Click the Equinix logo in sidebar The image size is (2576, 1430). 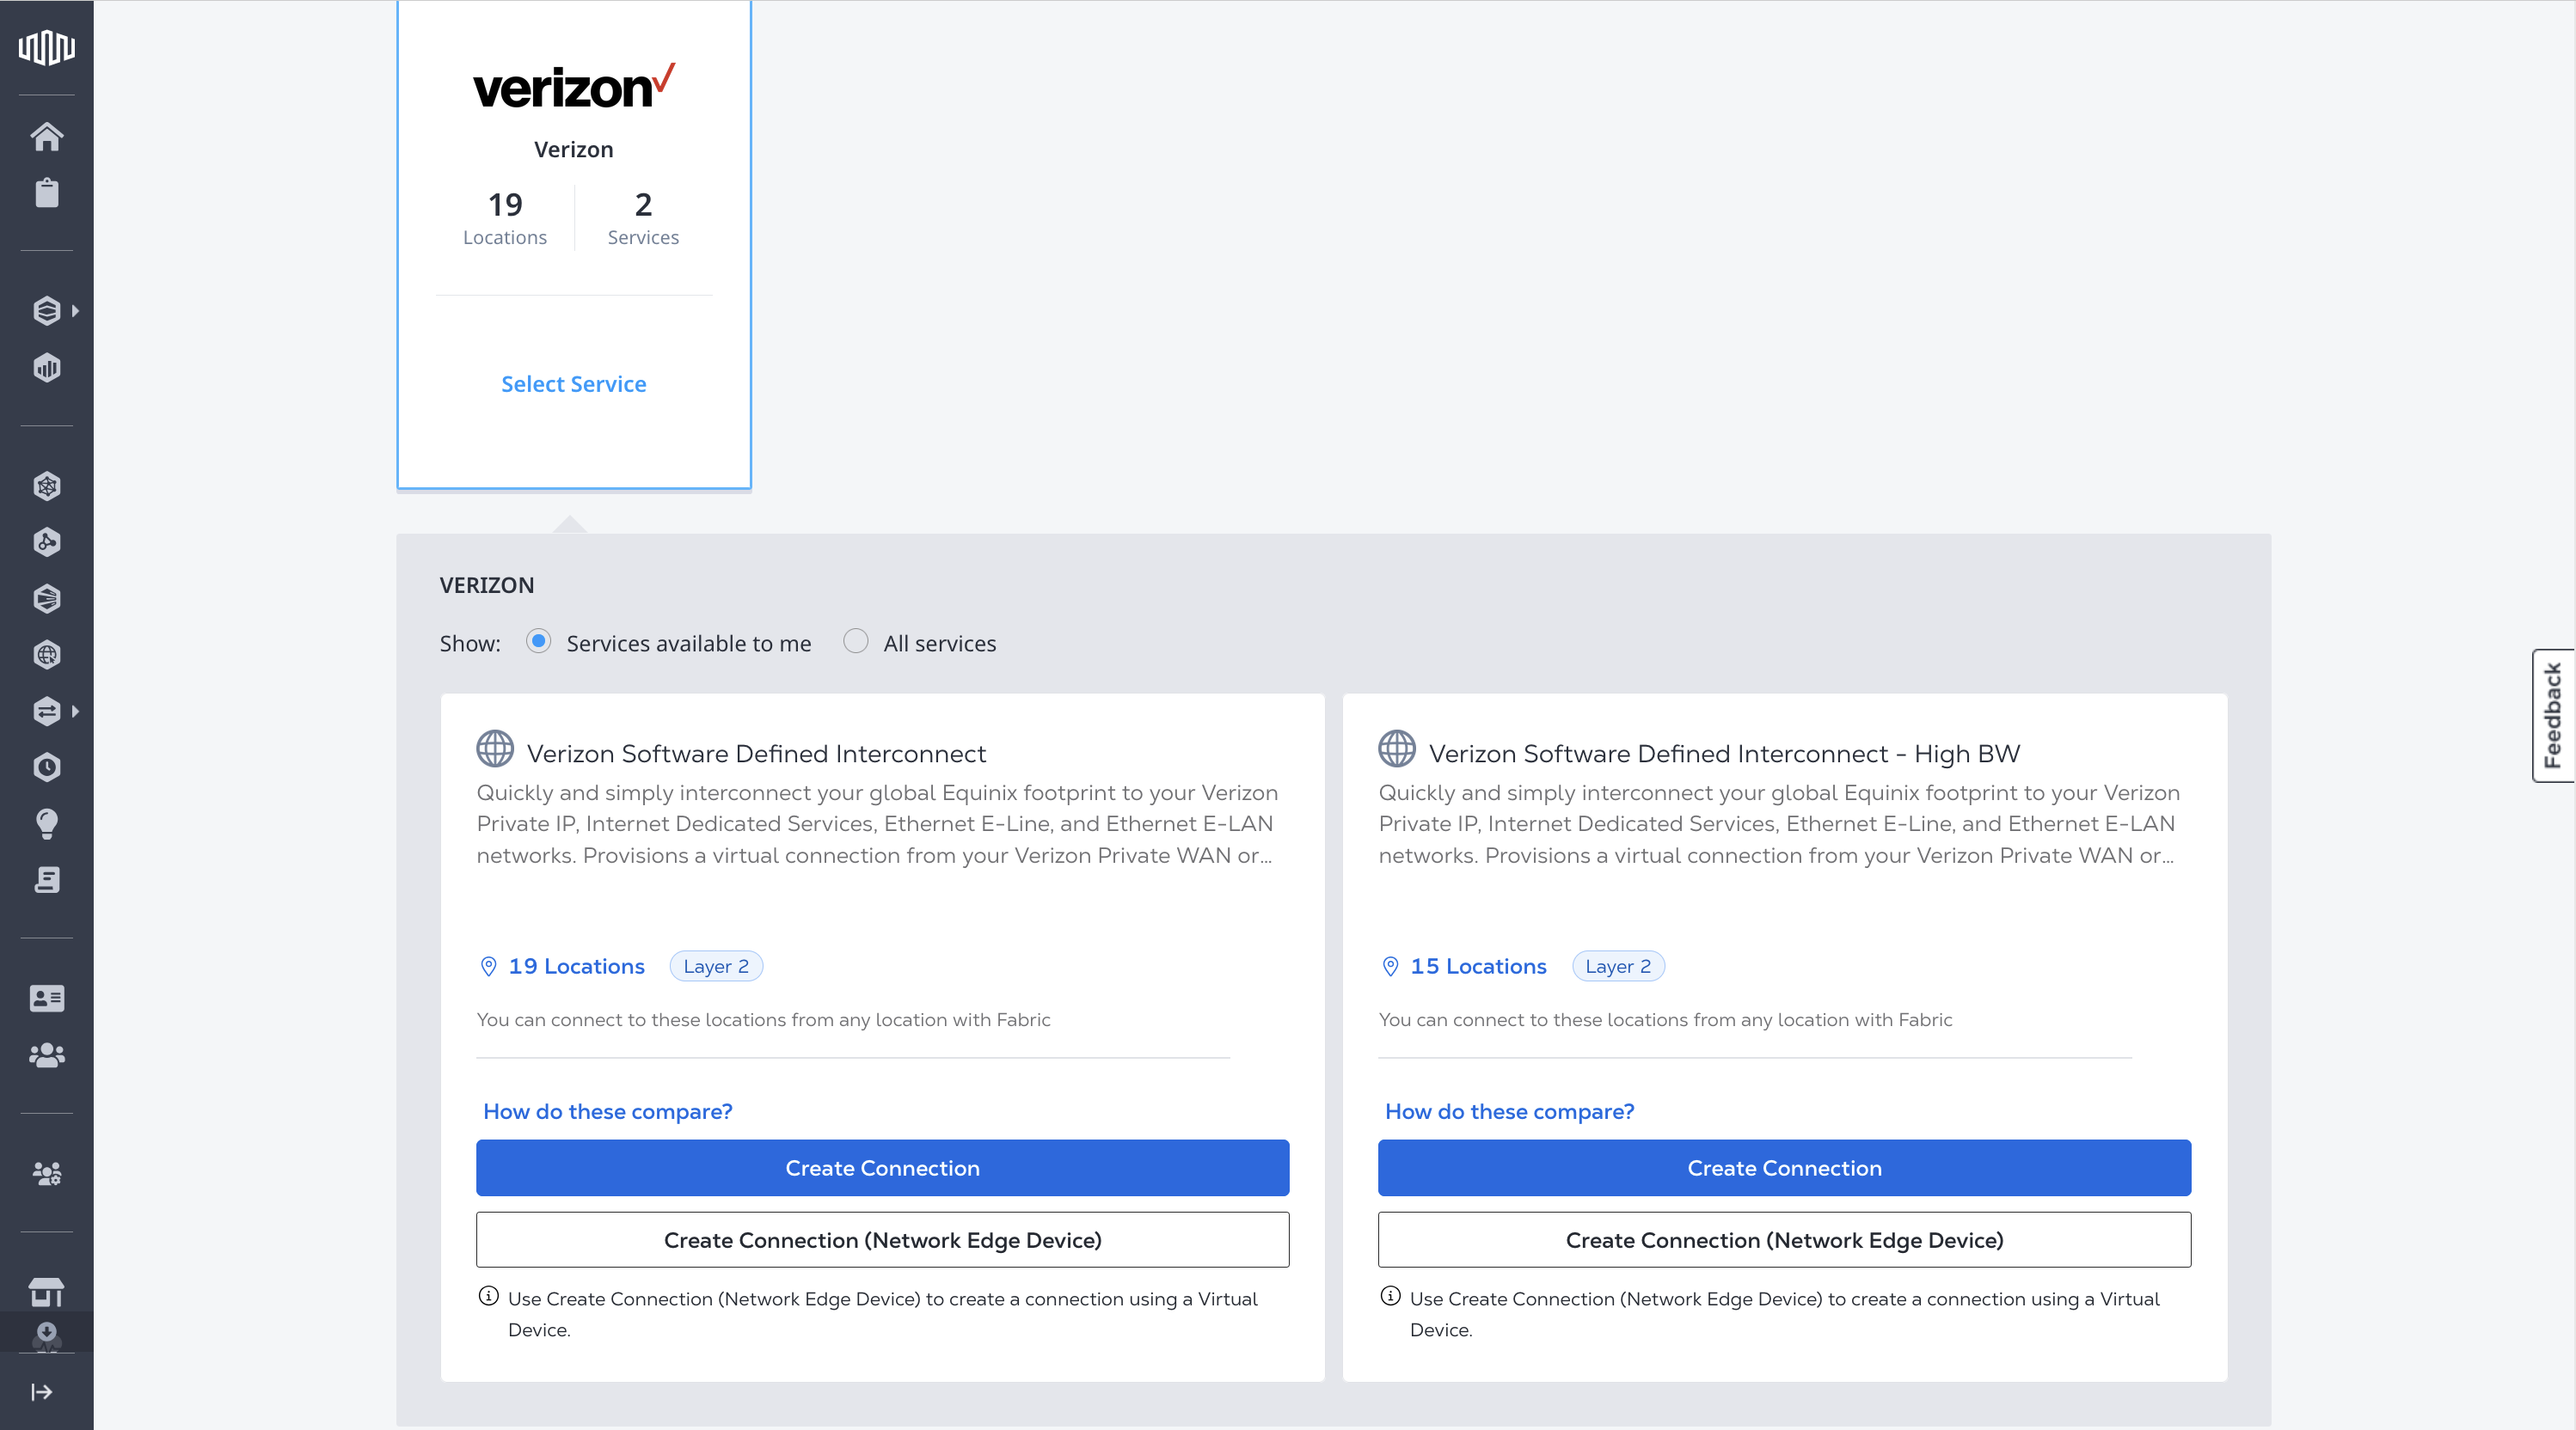click(46, 47)
